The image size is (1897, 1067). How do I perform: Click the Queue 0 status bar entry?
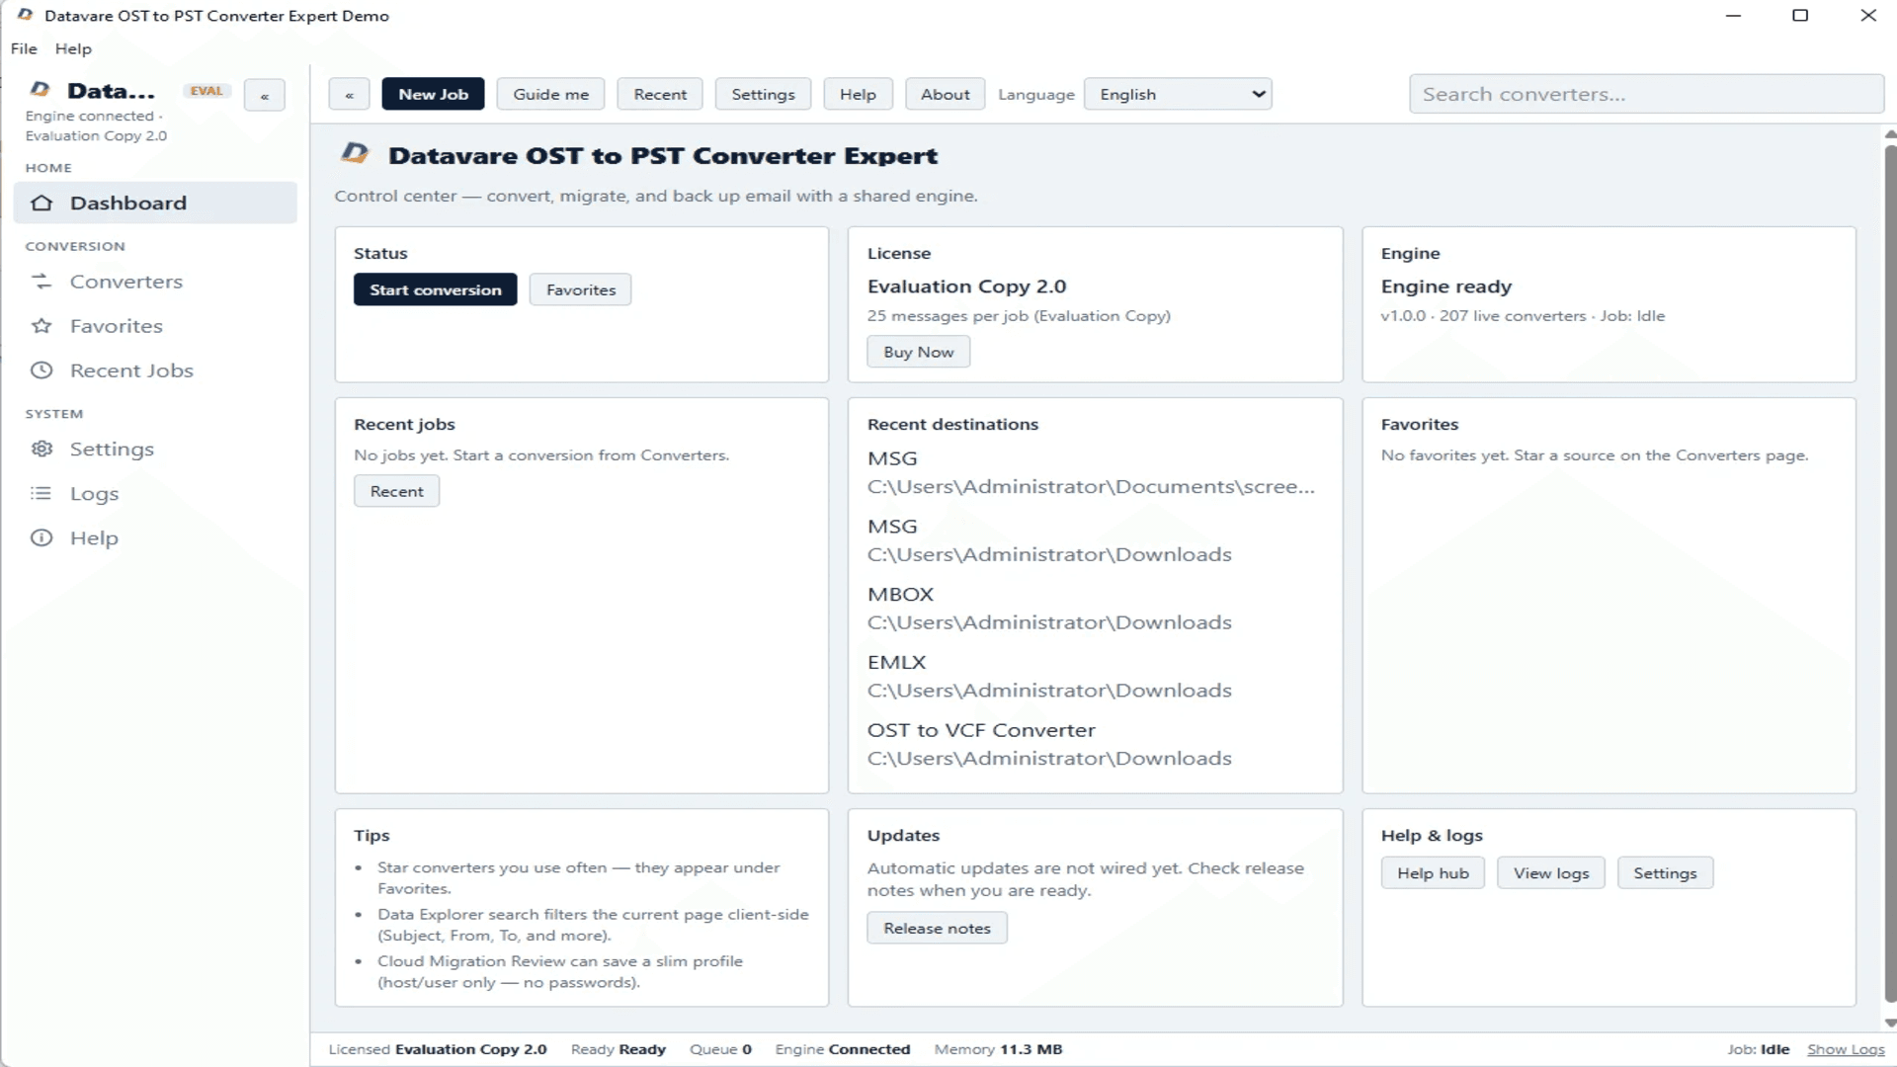tap(720, 1049)
